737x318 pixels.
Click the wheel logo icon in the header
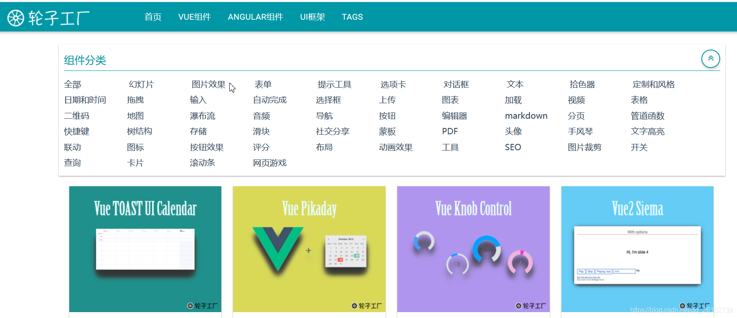[x=16, y=18]
